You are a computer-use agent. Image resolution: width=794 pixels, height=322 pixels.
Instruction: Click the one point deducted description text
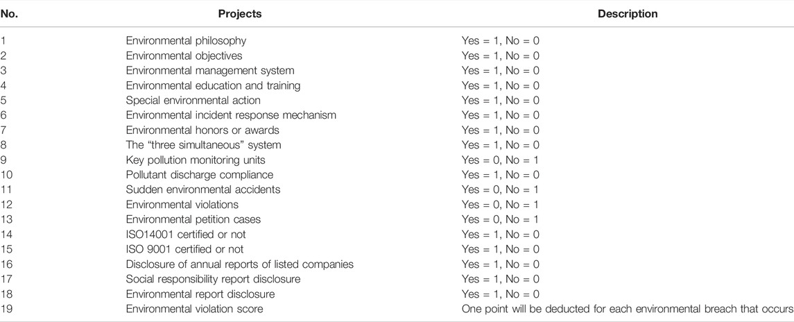pyautogui.click(x=628, y=309)
